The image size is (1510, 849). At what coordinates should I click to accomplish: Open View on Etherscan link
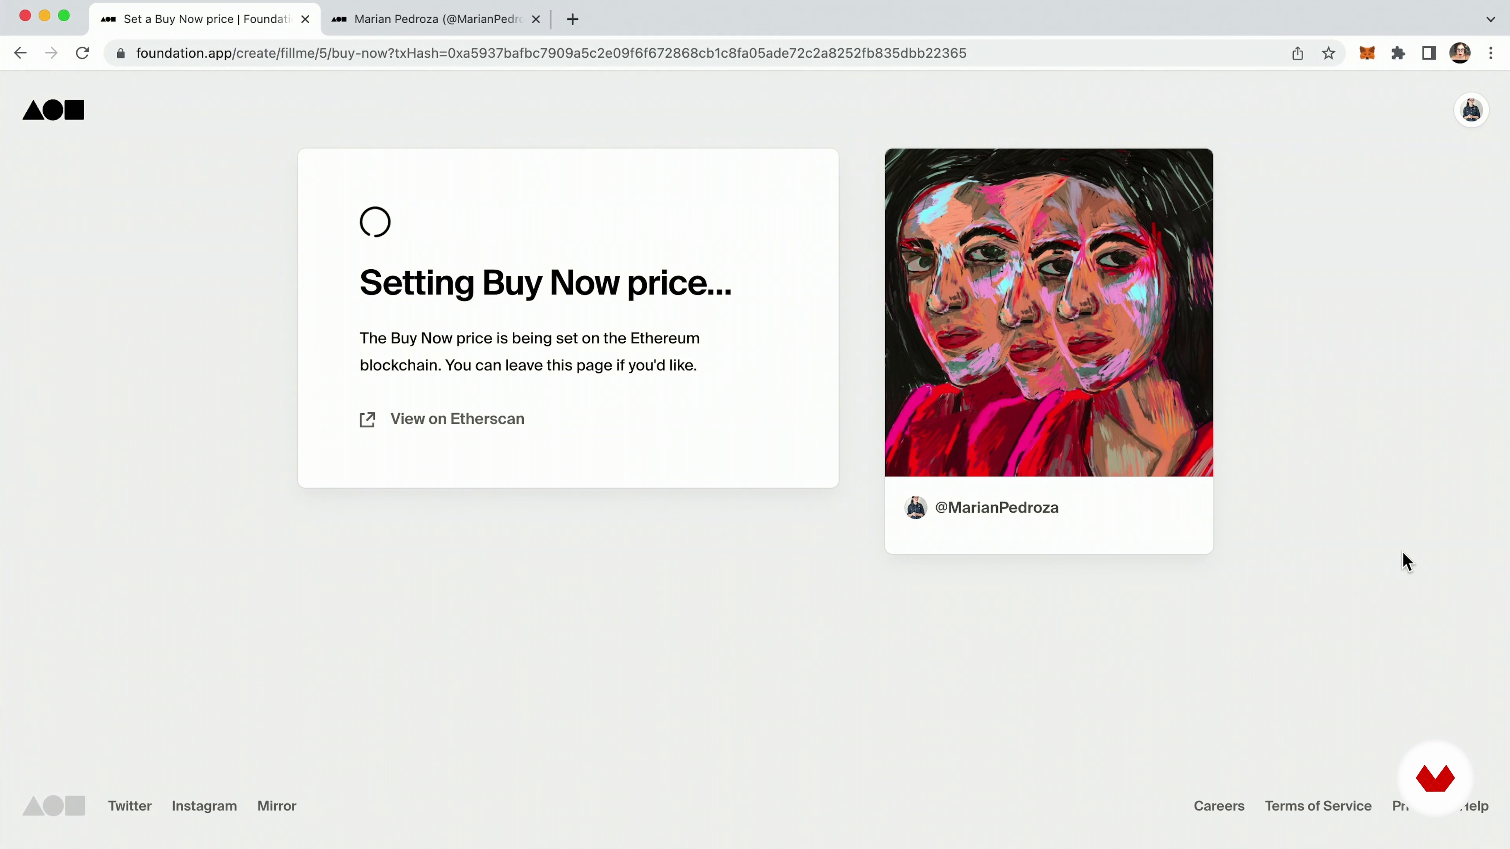point(457,419)
